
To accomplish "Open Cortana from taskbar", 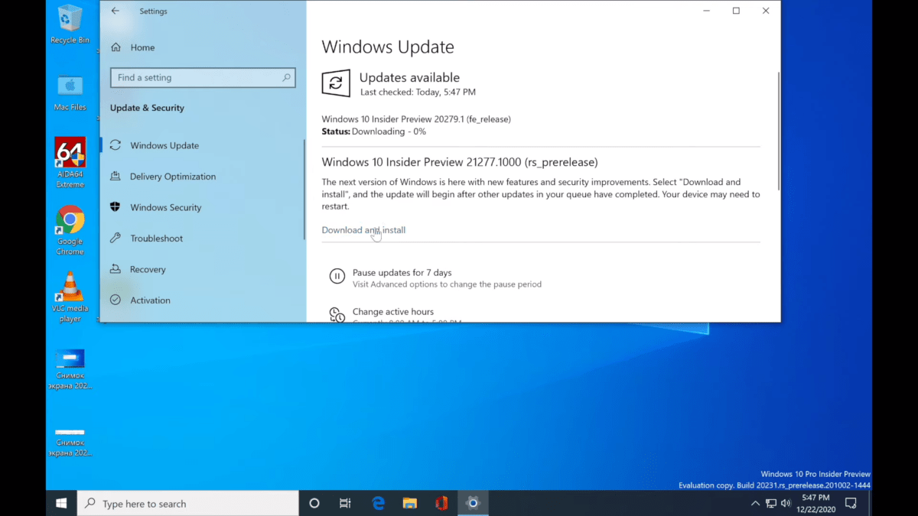I will (314, 503).
